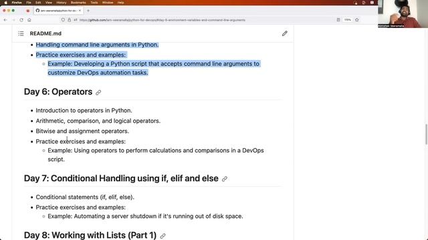Open the Firefox home page icon

coord(29,20)
